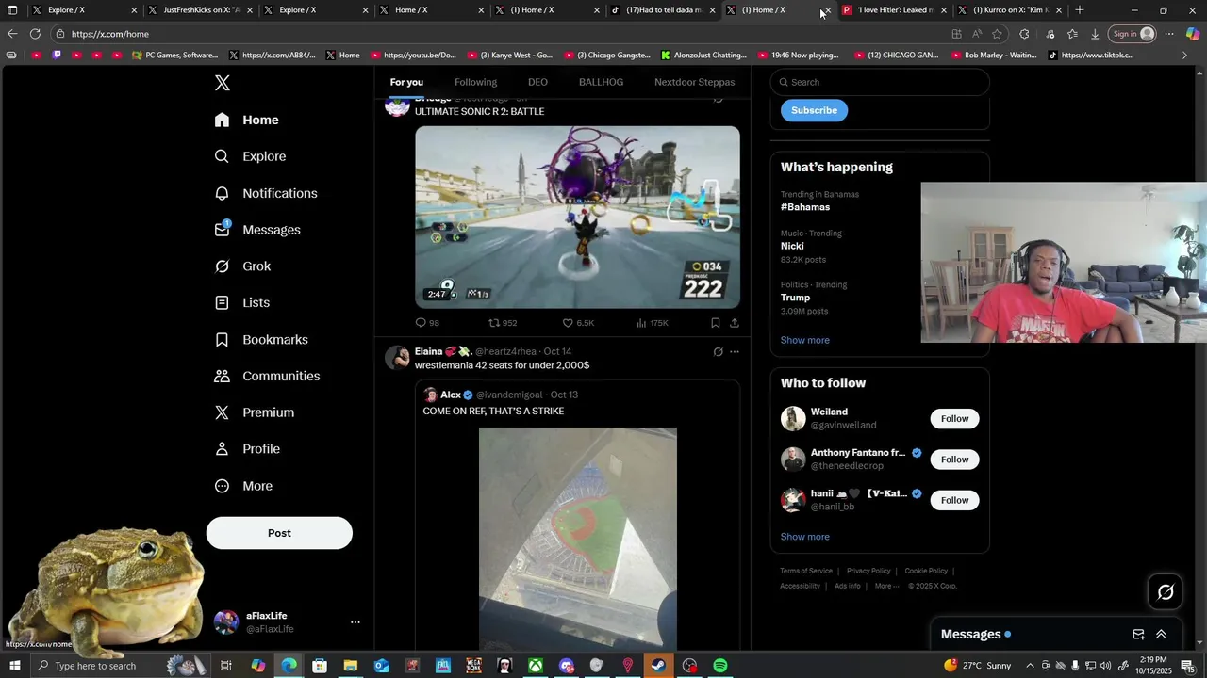Share the Sonic R 2 post
The height and width of the screenshot is (678, 1207).
coord(735,323)
